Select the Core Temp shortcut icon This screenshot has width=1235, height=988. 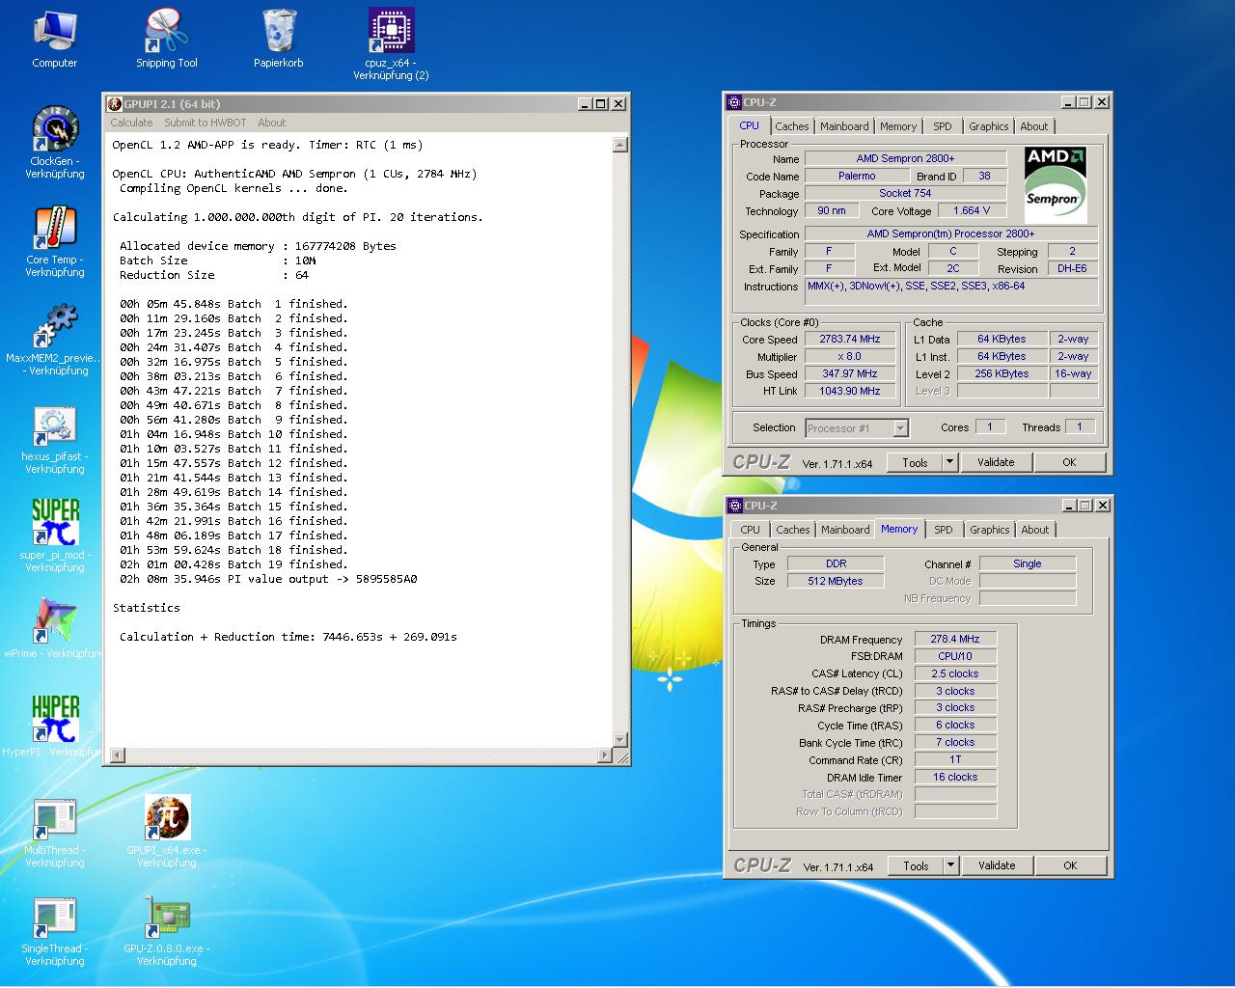[x=55, y=241]
